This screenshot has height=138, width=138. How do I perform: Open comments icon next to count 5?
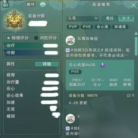[x=129, y=96]
